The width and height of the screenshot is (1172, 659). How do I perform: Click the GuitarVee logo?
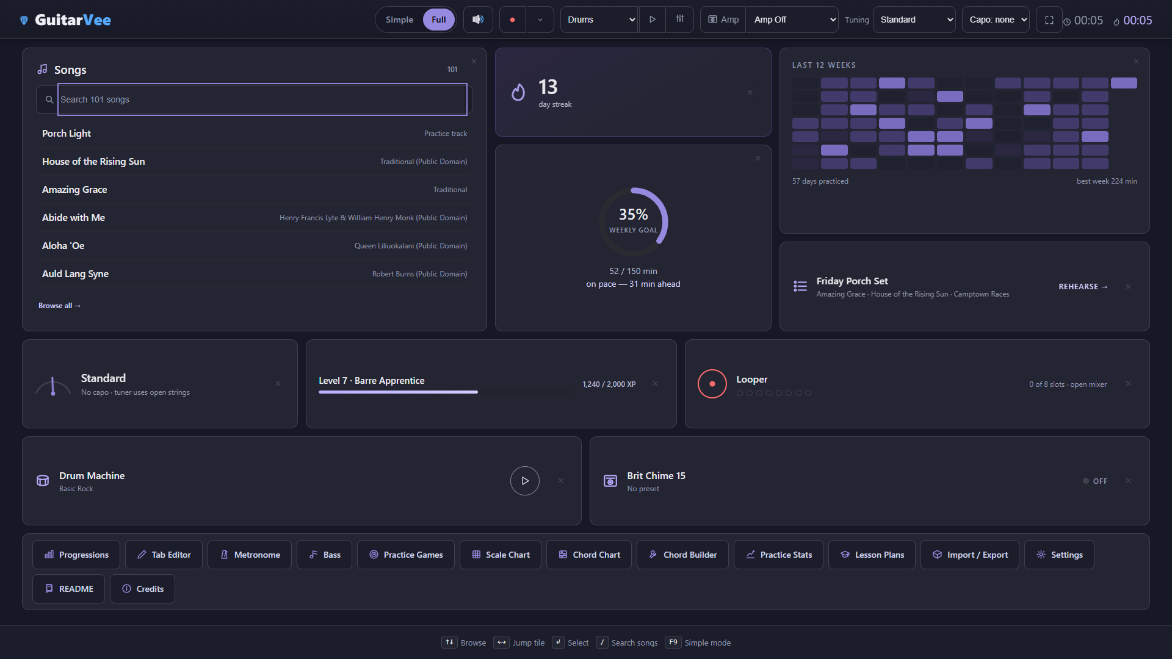pos(65,20)
